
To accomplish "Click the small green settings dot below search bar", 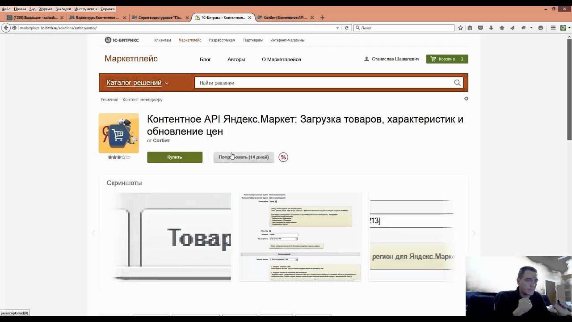I will pyautogui.click(x=466, y=99).
